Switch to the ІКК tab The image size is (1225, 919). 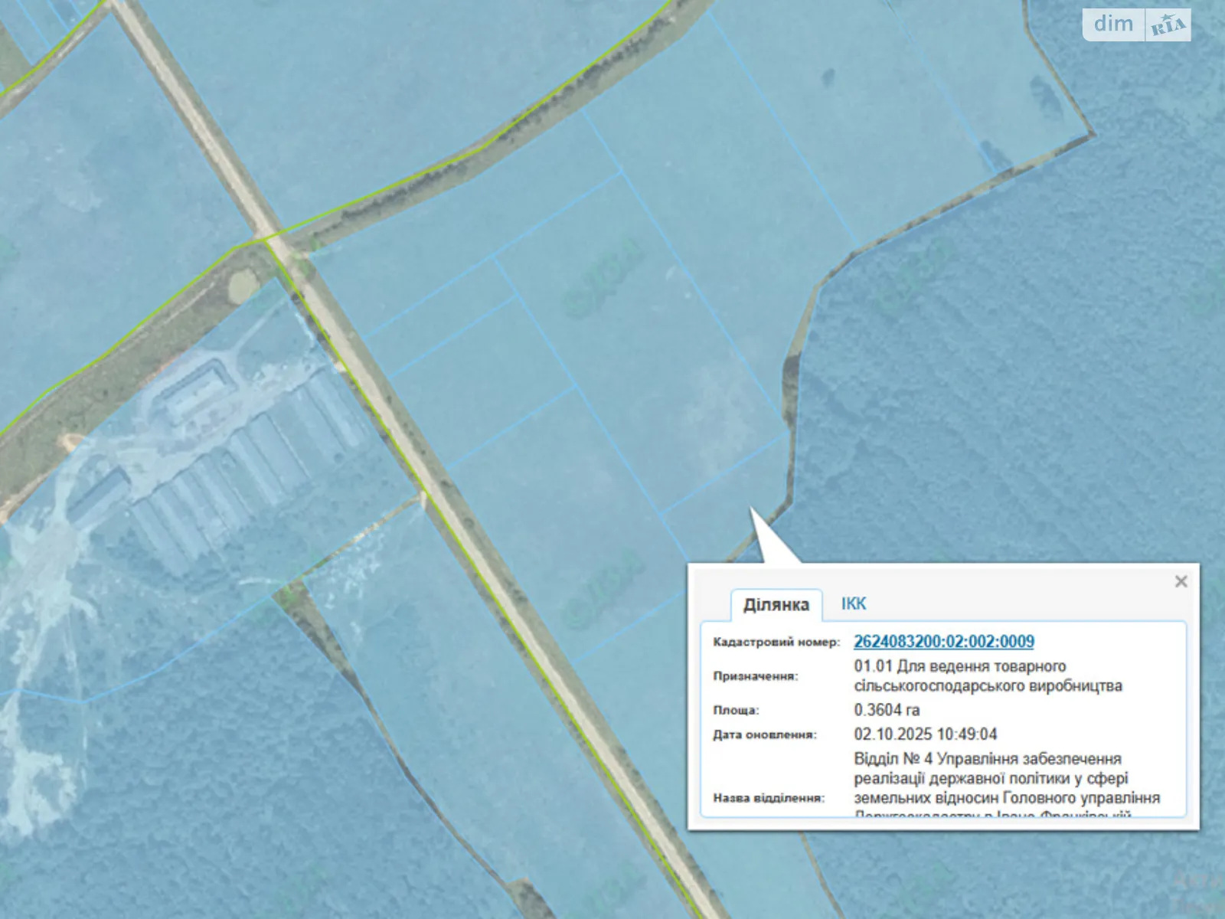[853, 603]
